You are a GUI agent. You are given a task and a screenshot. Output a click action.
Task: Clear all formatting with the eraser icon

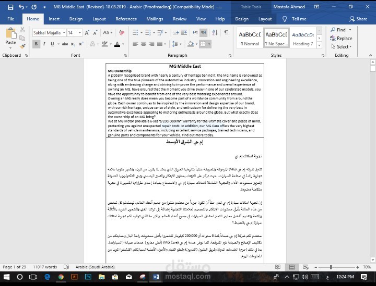pos(122,33)
